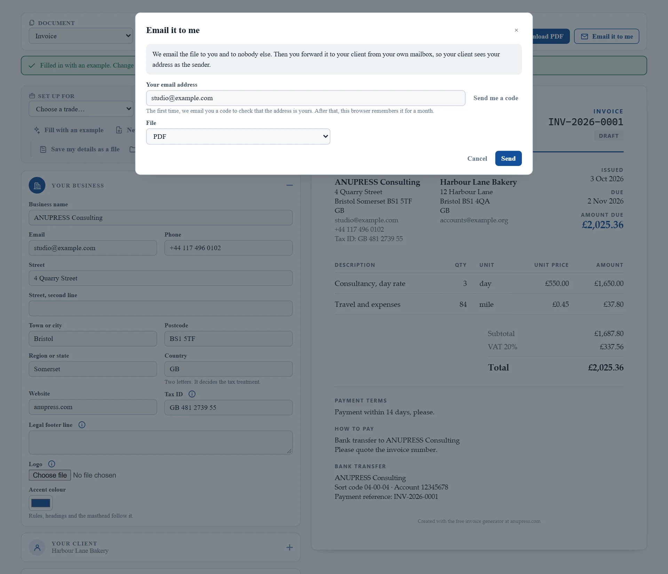Click the Region or state field
668x574 pixels.
click(93, 369)
